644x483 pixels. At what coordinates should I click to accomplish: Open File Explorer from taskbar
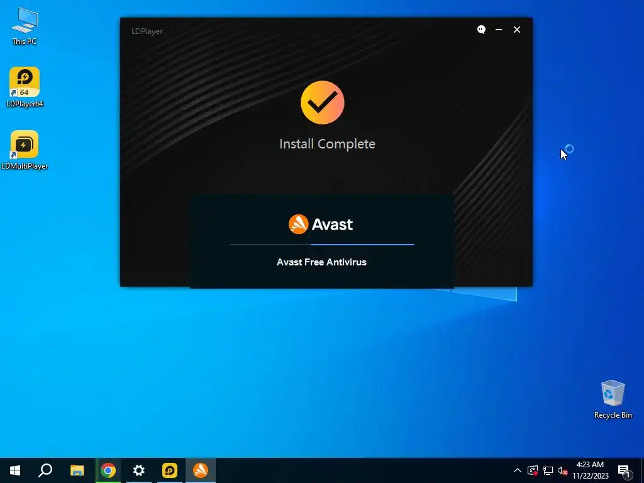tap(77, 470)
